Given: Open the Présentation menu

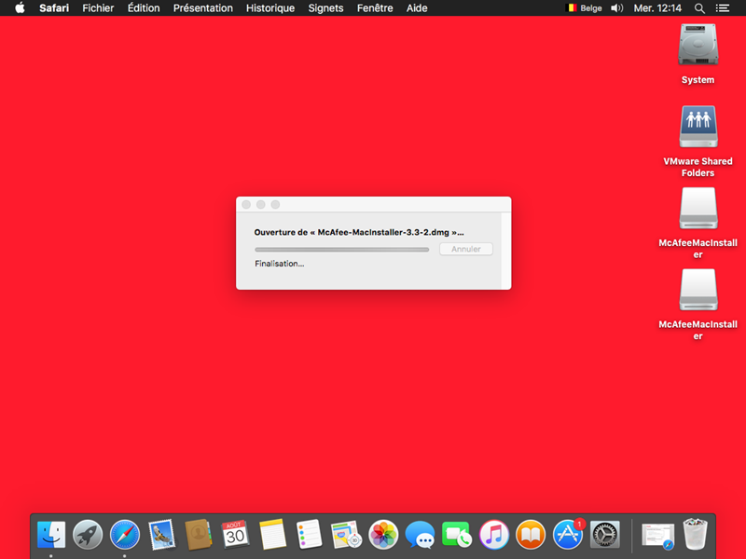Looking at the screenshot, I should click(x=203, y=8).
